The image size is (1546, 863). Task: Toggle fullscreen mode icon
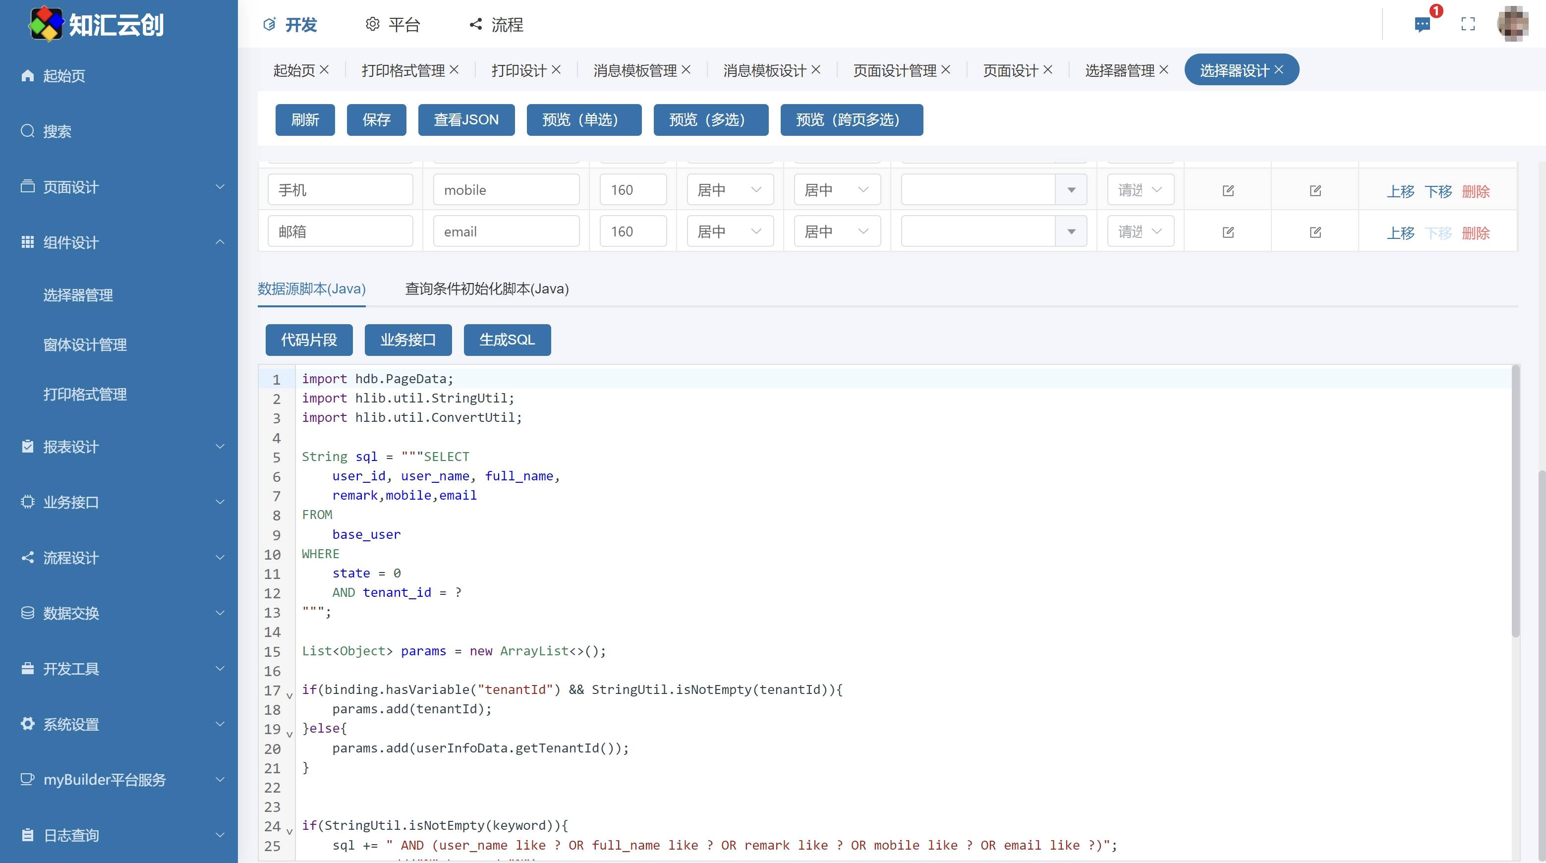[1468, 25]
